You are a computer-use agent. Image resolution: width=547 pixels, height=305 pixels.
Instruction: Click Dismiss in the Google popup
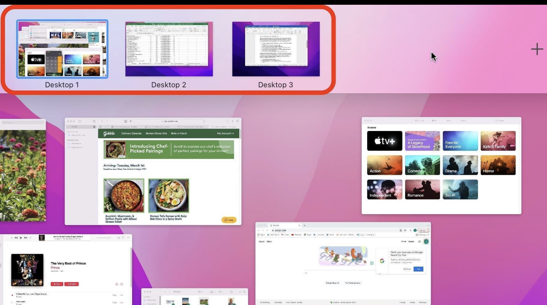point(407,269)
